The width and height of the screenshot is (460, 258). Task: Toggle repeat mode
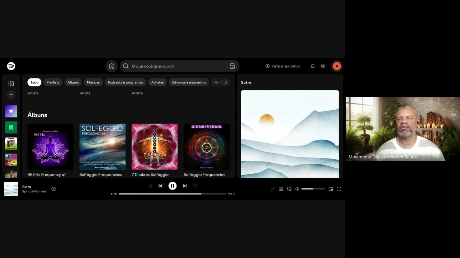[x=195, y=186]
